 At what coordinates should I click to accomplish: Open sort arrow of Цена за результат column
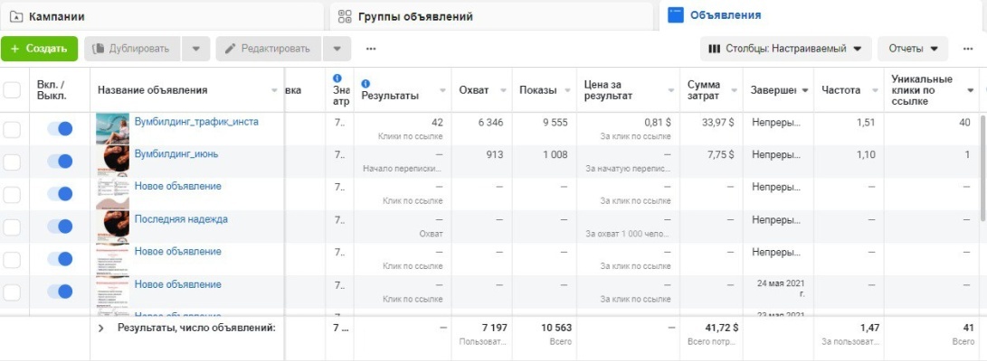coord(669,90)
